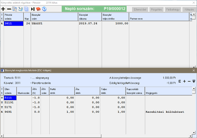Open the red book icon in toolbar
The height and width of the screenshot is (138, 197).
[38, 9]
